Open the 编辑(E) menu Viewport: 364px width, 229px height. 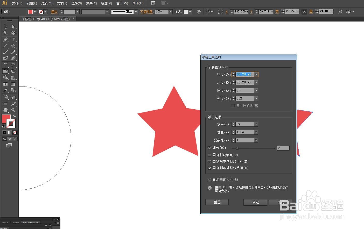coord(32,3)
